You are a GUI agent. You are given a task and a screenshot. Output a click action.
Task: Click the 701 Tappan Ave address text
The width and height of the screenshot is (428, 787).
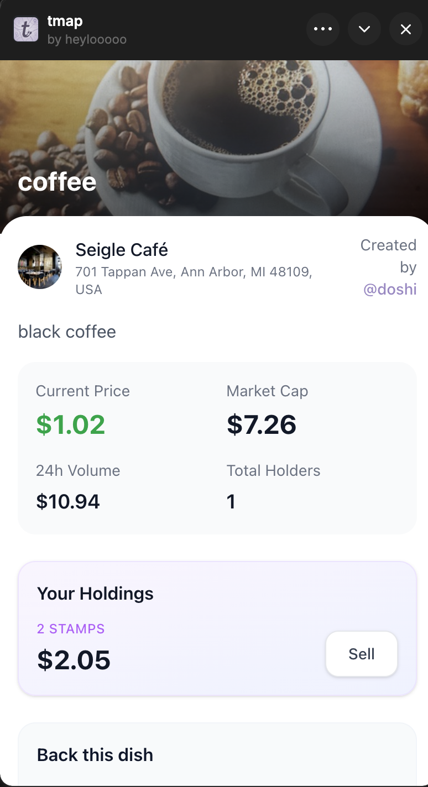click(x=194, y=281)
